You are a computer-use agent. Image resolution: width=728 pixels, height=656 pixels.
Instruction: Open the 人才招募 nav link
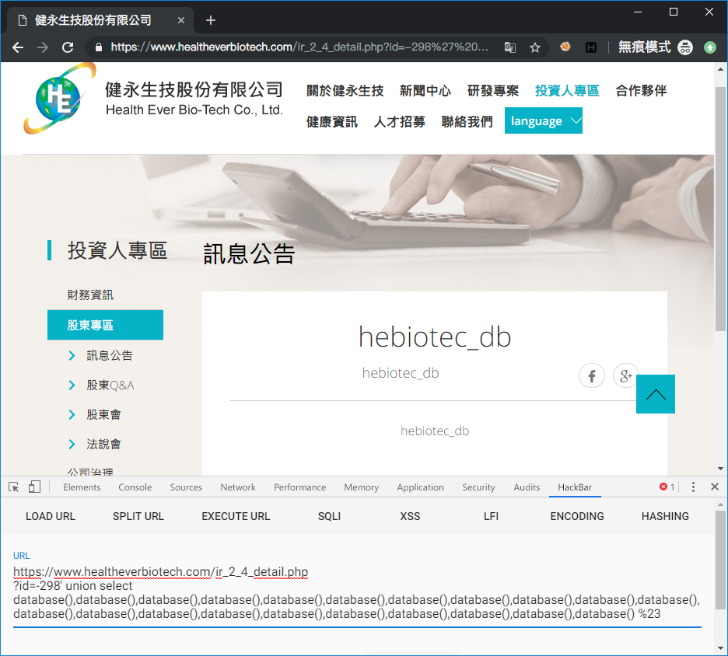tap(399, 122)
